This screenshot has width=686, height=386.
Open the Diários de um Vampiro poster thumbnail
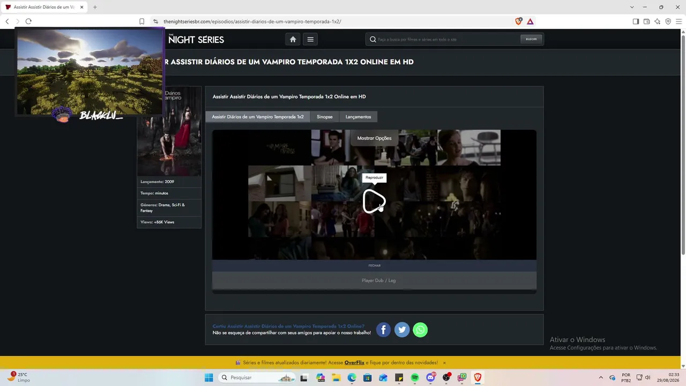(169, 131)
